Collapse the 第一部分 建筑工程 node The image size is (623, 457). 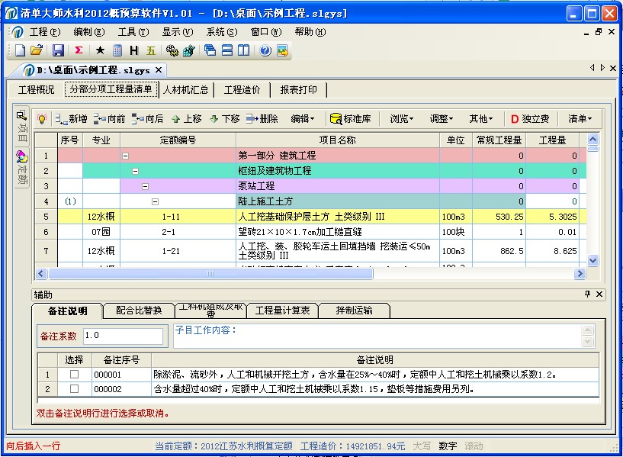point(126,156)
